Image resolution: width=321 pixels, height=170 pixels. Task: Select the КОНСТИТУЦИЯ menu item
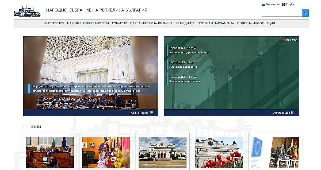coord(53,23)
